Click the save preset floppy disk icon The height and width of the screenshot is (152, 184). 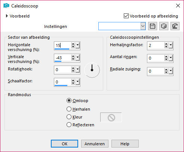tap(153, 26)
